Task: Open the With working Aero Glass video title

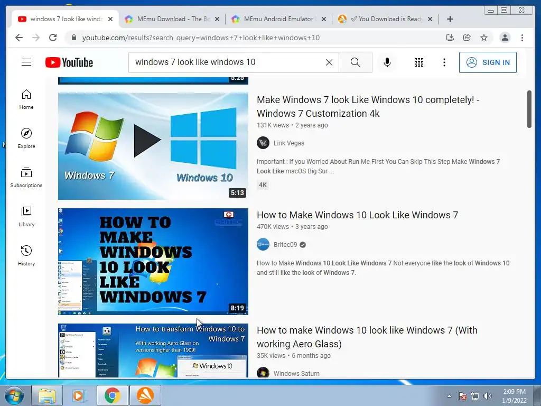Action: point(367,337)
